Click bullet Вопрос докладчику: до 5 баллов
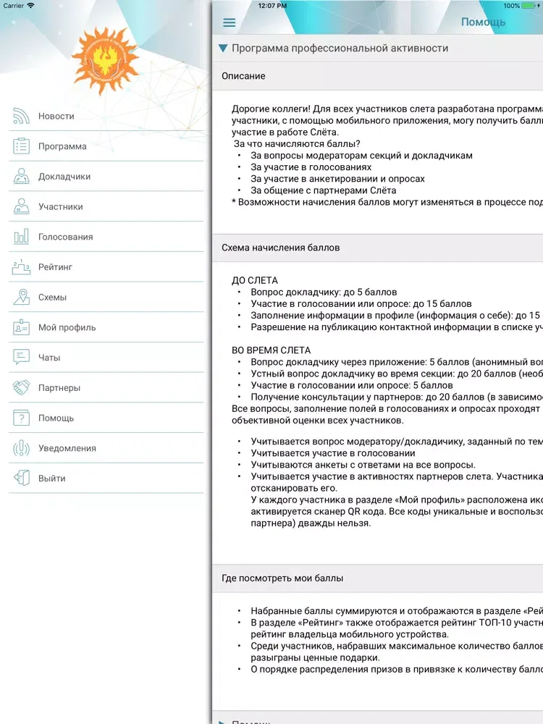 324,292
